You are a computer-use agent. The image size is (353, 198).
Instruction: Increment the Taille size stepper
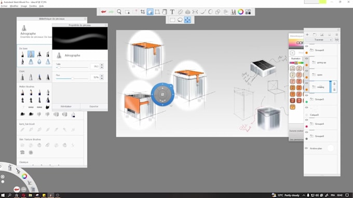click(x=102, y=65)
